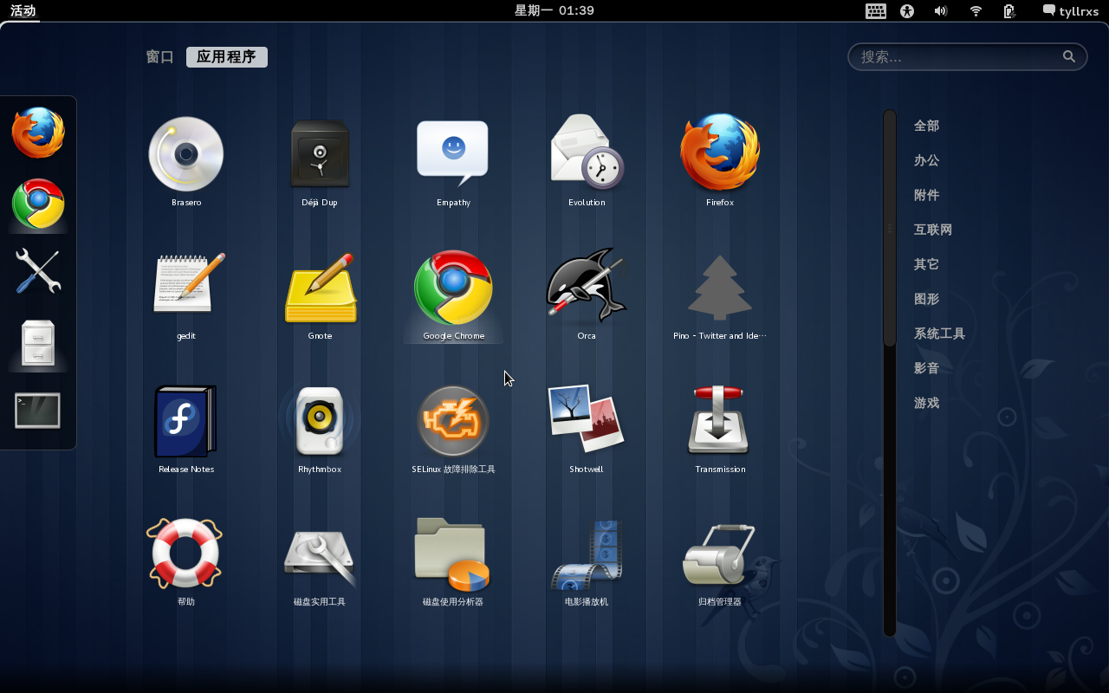Open tyllrxs user menu
This screenshot has width=1109, height=693.
tap(1071, 10)
